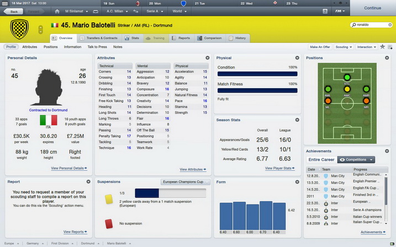Click the MR orange position dot

pos(366,101)
